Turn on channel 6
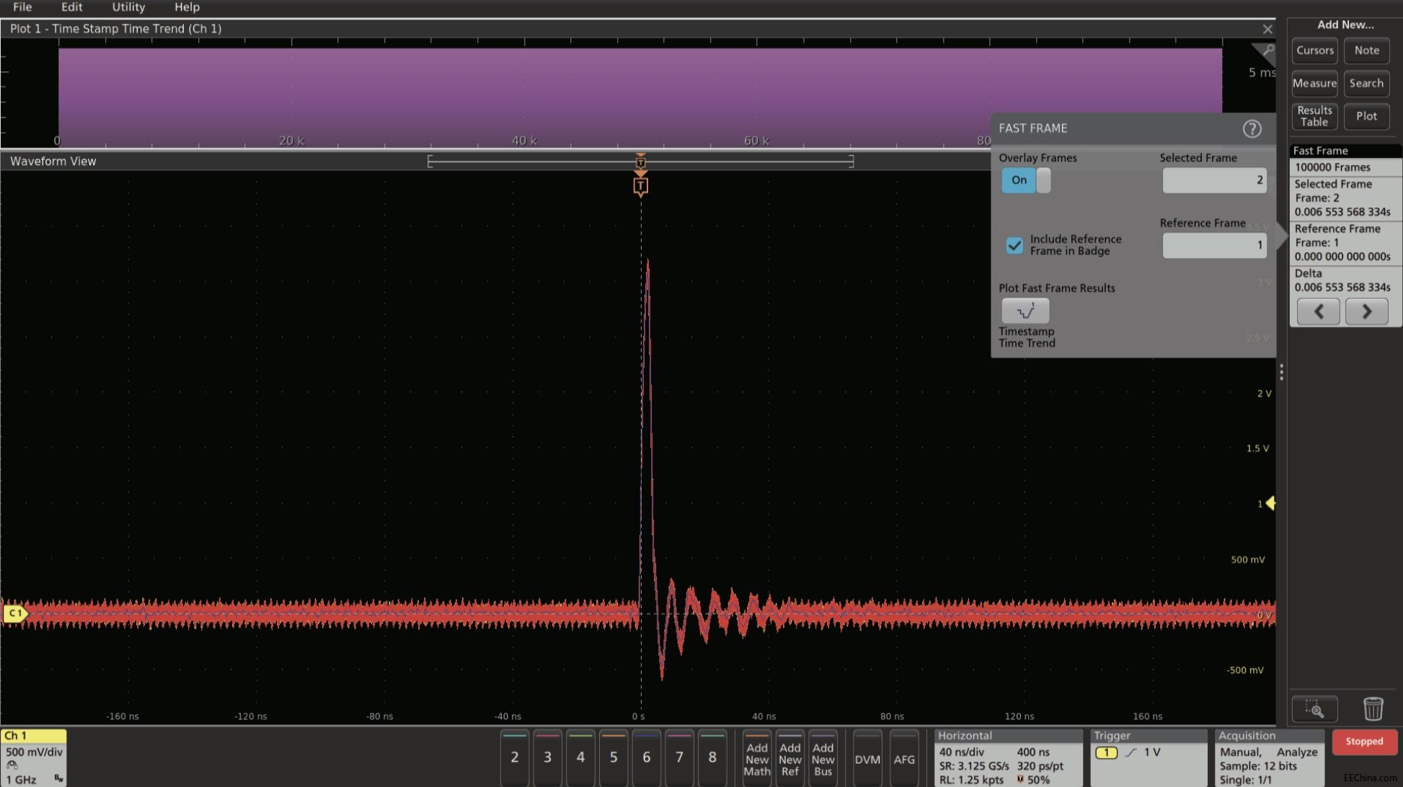The image size is (1403, 787). click(646, 757)
